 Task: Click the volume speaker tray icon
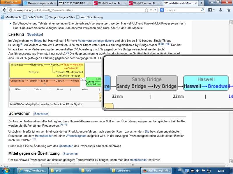(x=198, y=171)
